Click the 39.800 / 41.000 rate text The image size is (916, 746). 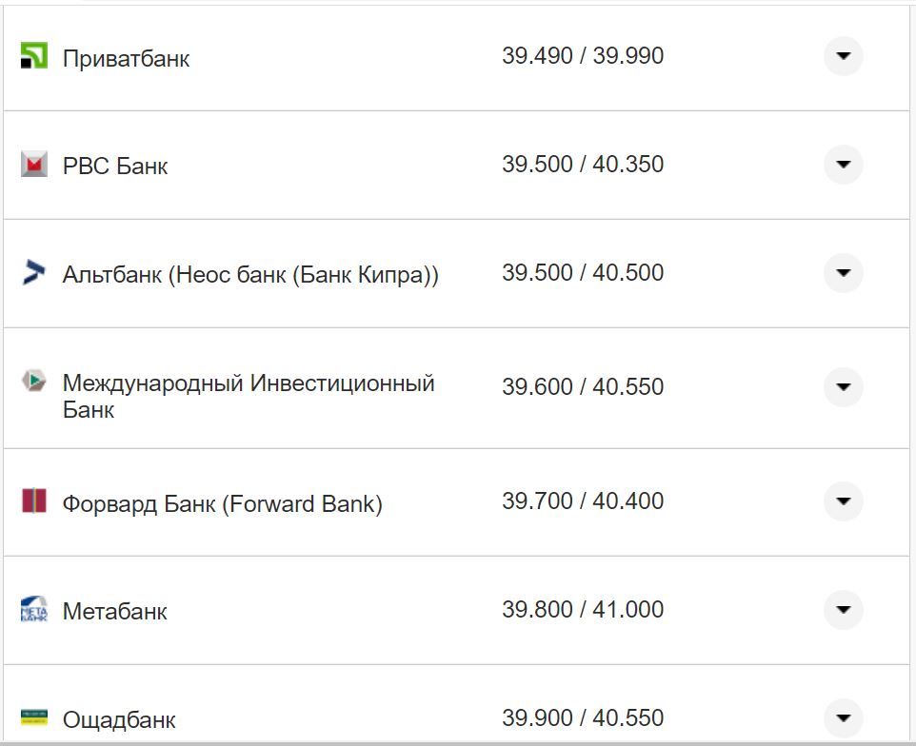pos(586,610)
